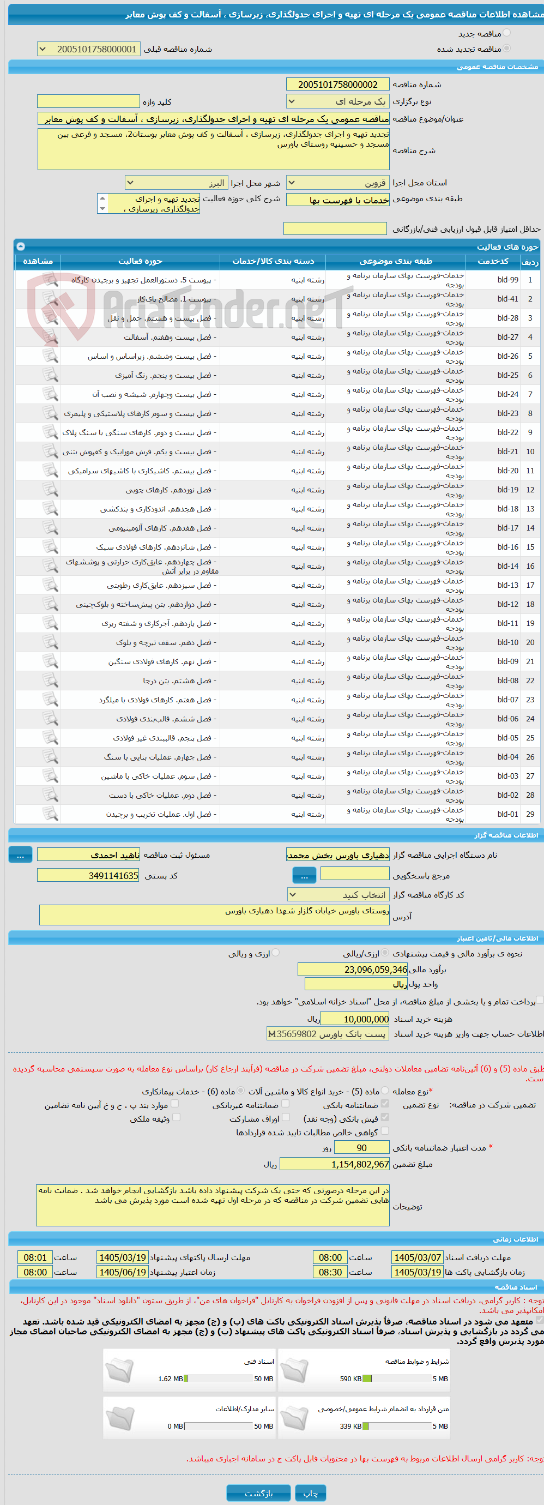This screenshot has height=1505, width=544.
Task: Click the متن قرارداد size progress bar
Action: (x=397, y=1425)
